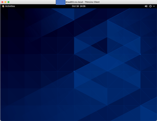The width and height of the screenshot is (157, 121).
Task: Expand the system menu dropdown arrow
Action: [154, 6]
